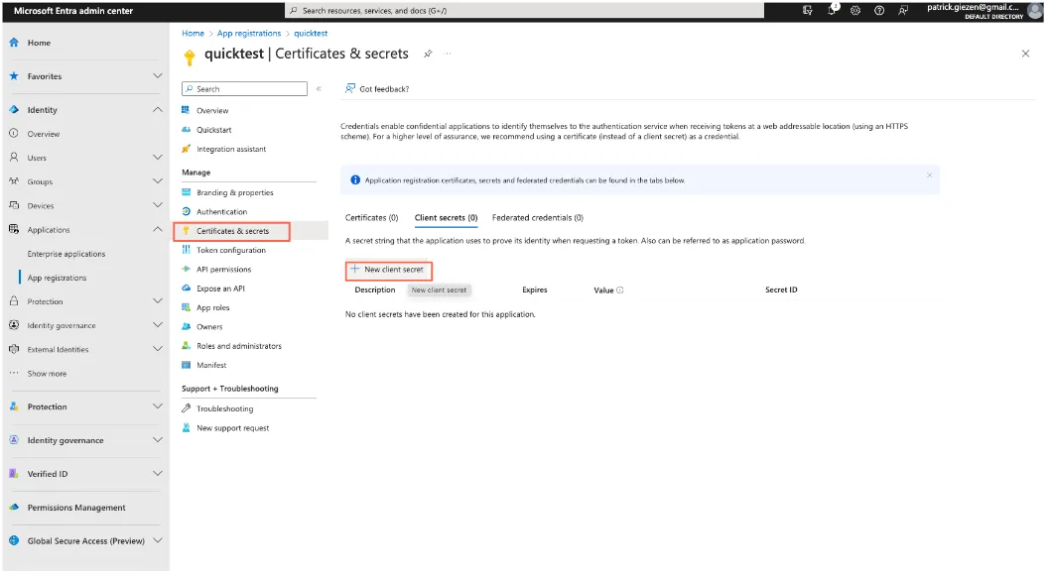Viewport: 1050px width, 577px height.
Task: Collapse the Identity section chevron
Action: pos(158,110)
